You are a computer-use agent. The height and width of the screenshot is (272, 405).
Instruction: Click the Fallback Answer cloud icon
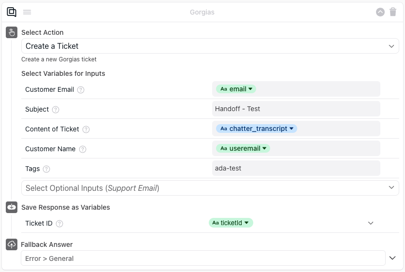pos(12,244)
